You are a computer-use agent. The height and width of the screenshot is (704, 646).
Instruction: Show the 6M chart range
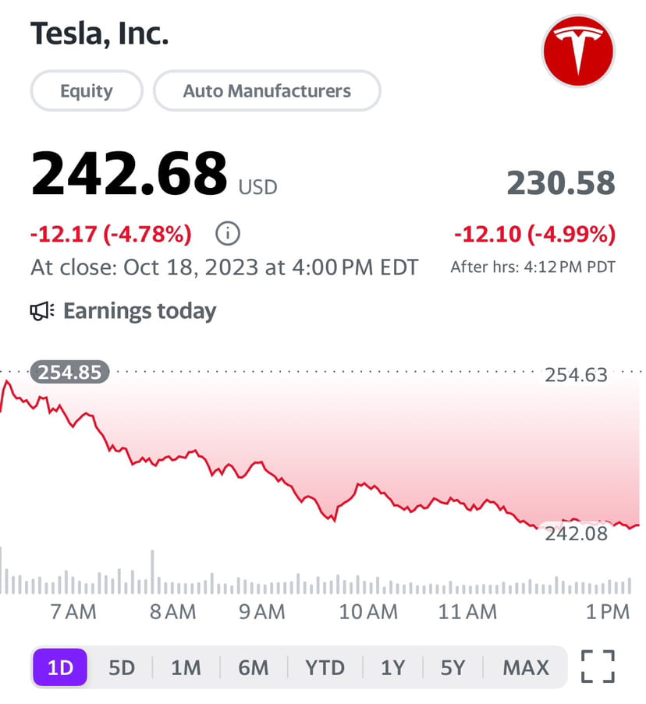pyautogui.click(x=254, y=667)
